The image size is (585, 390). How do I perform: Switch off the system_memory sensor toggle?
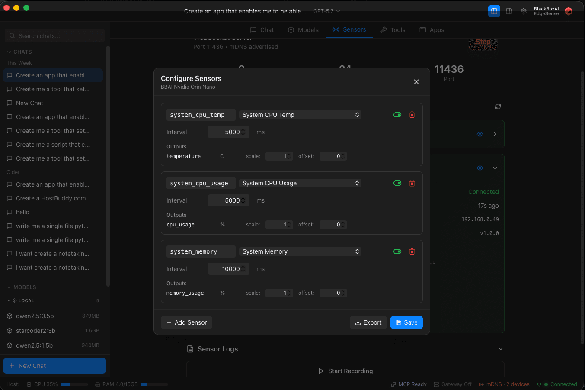[397, 251]
